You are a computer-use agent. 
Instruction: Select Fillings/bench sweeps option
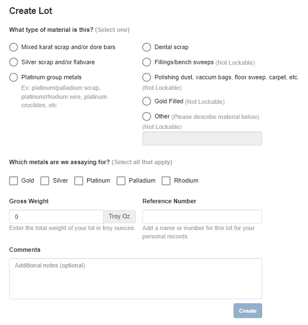pos(146,62)
